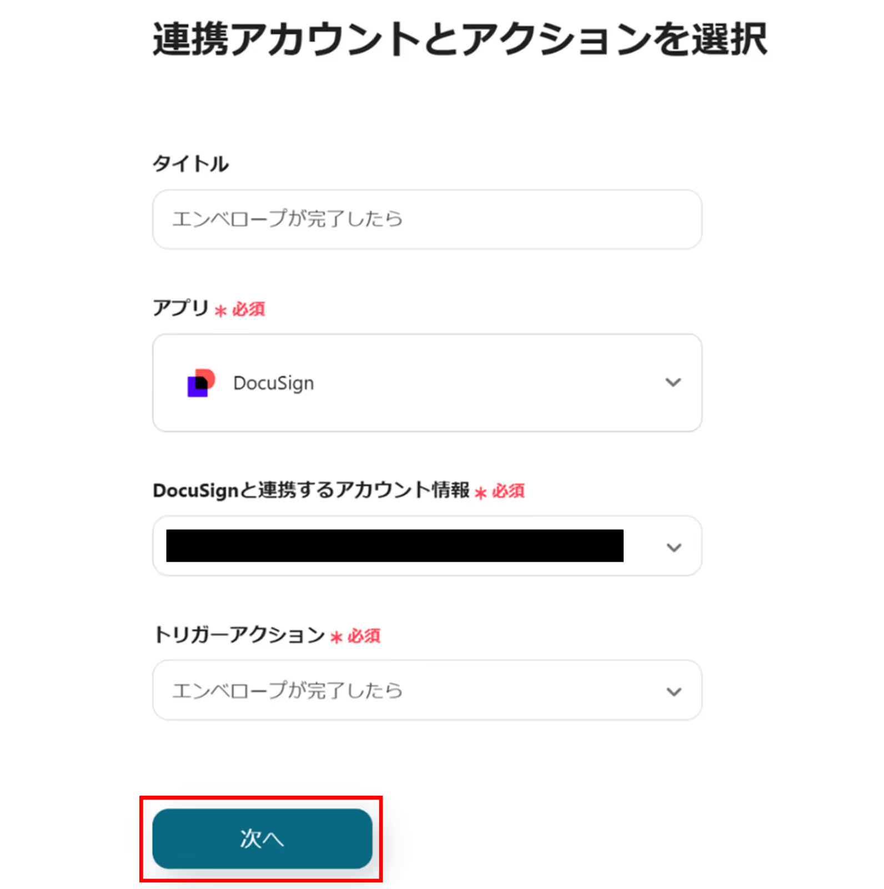
Task: Click the 必須 marker beside トリガーアクション
Action: pos(364,636)
